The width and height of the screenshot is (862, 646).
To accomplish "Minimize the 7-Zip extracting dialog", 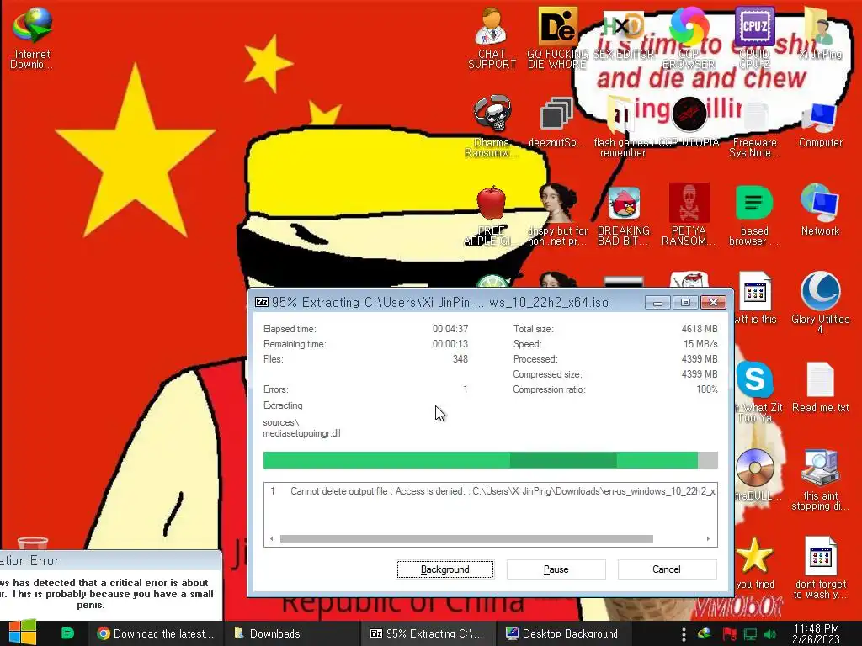I will 657,302.
